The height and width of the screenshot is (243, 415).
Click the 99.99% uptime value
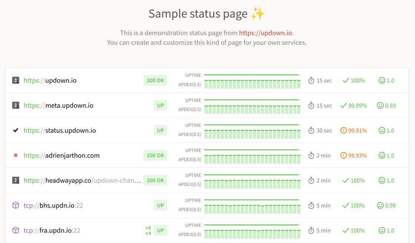358,105
